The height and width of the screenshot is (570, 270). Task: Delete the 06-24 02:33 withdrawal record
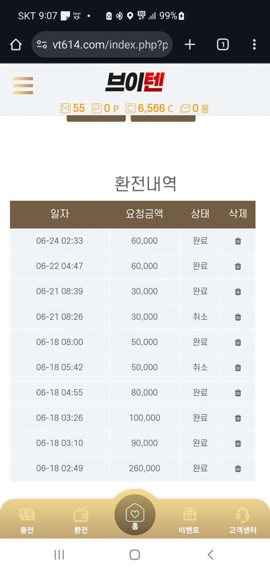pos(238,241)
